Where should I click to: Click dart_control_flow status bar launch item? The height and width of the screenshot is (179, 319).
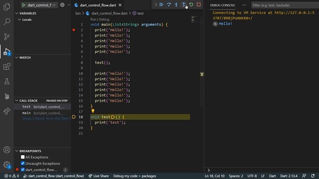[53, 176]
